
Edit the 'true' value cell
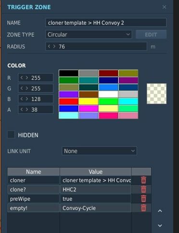point(96,199)
